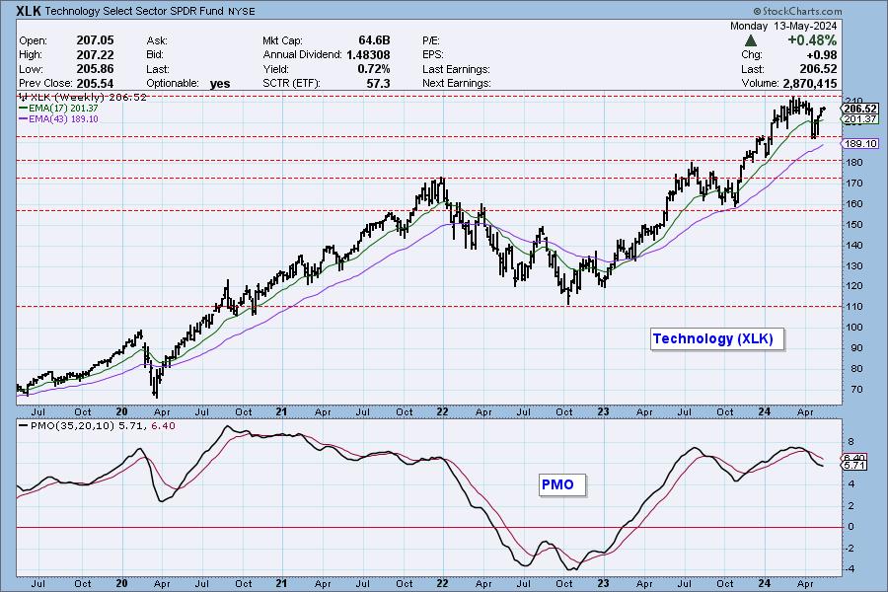The width and height of the screenshot is (888, 592).
Task: Click the High value 207.22
Action: [x=95, y=55]
